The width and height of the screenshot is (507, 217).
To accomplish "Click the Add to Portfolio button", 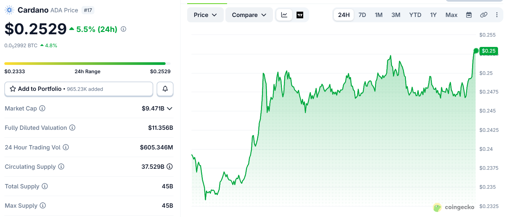I will [79, 89].
